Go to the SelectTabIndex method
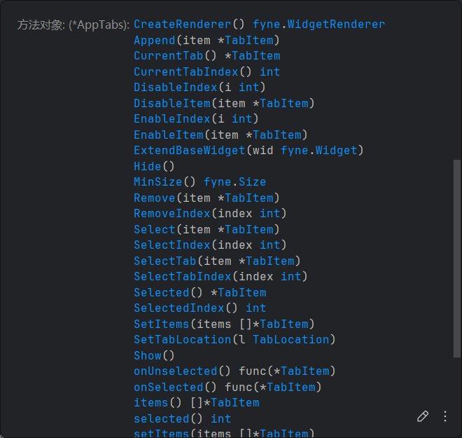Viewport: 462px width, 438px height. click(x=182, y=276)
